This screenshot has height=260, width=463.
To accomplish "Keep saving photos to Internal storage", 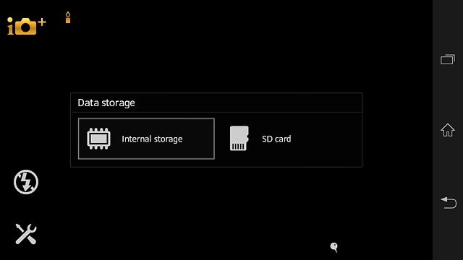I will [x=146, y=139].
